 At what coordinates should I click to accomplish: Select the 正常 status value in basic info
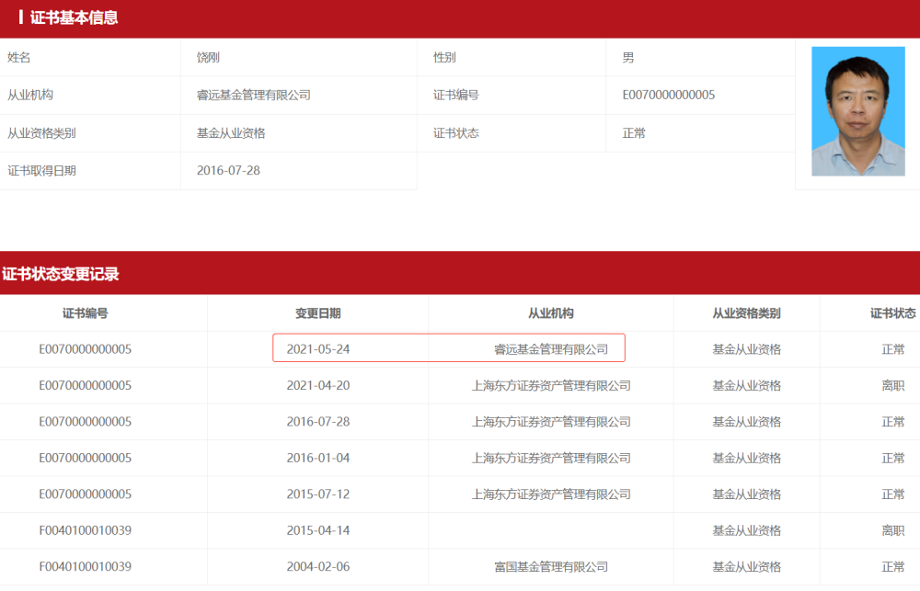(x=634, y=133)
